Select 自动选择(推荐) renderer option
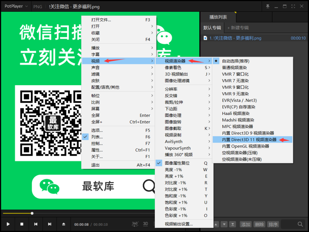 point(253,61)
